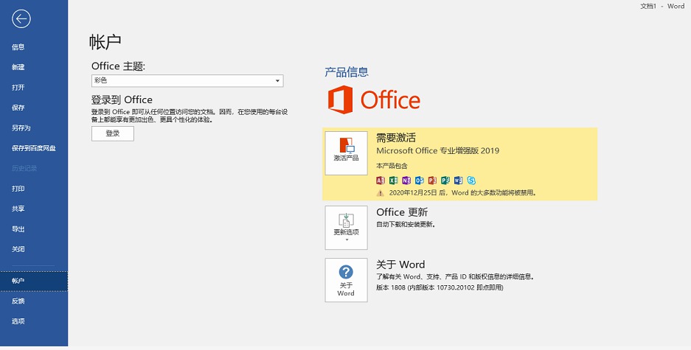
Task: Select the 帐户 sidebar item
Action: 34,281
